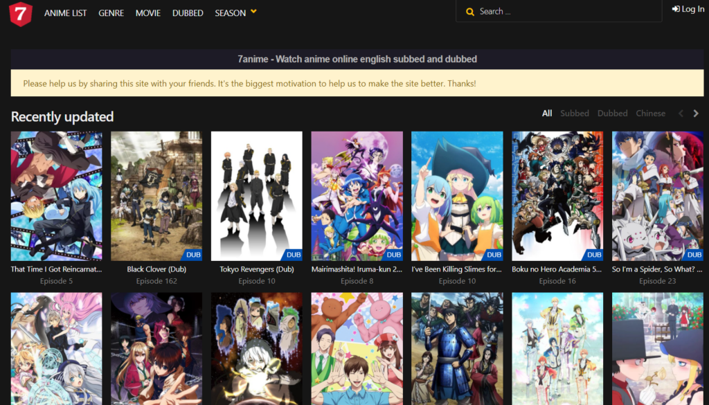The height and width of the screenshot is (405, 709).
Task: Click Episode 23 under So I'm a Spider
Action: click(658, 281)
